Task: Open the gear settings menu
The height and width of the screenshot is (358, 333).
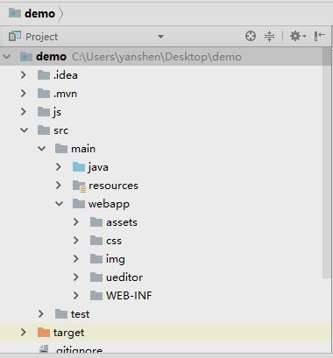Action: [x=297, y=36]
